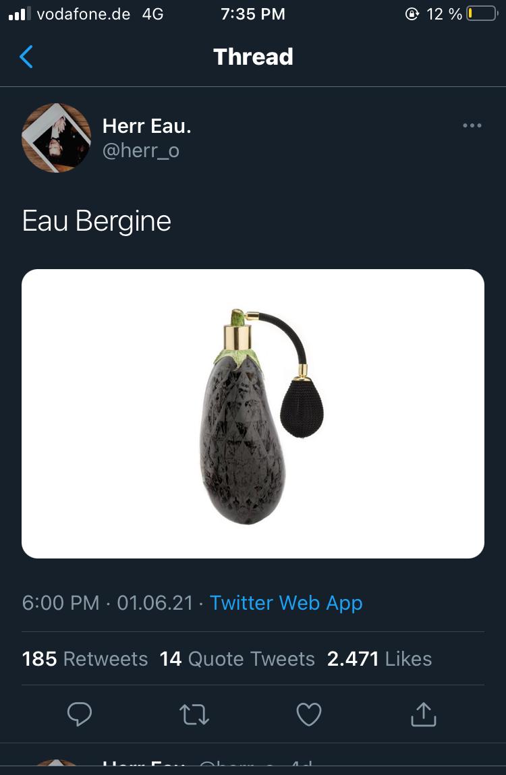Tap the battery icon in status bar
The image size is (506, 775).
pyautogui.click(x=481, y=14)
